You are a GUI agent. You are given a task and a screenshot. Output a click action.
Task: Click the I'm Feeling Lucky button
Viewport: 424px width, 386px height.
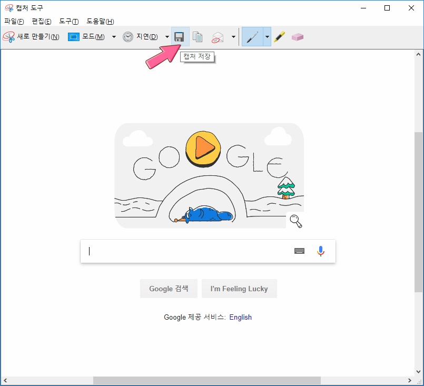pos(239,289)
